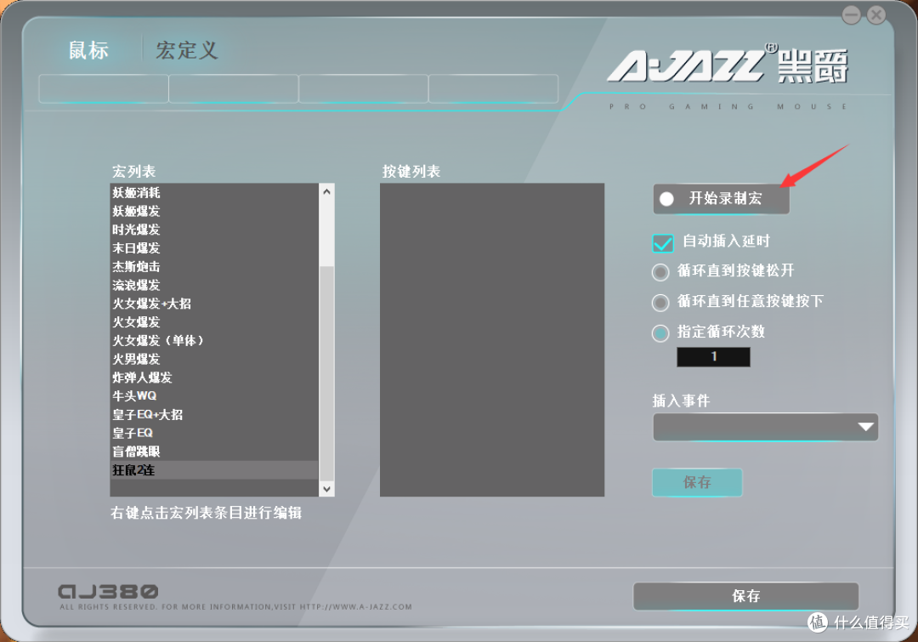
Task: Click the empty 按键列表 key list box
Action: click(492, 340)
